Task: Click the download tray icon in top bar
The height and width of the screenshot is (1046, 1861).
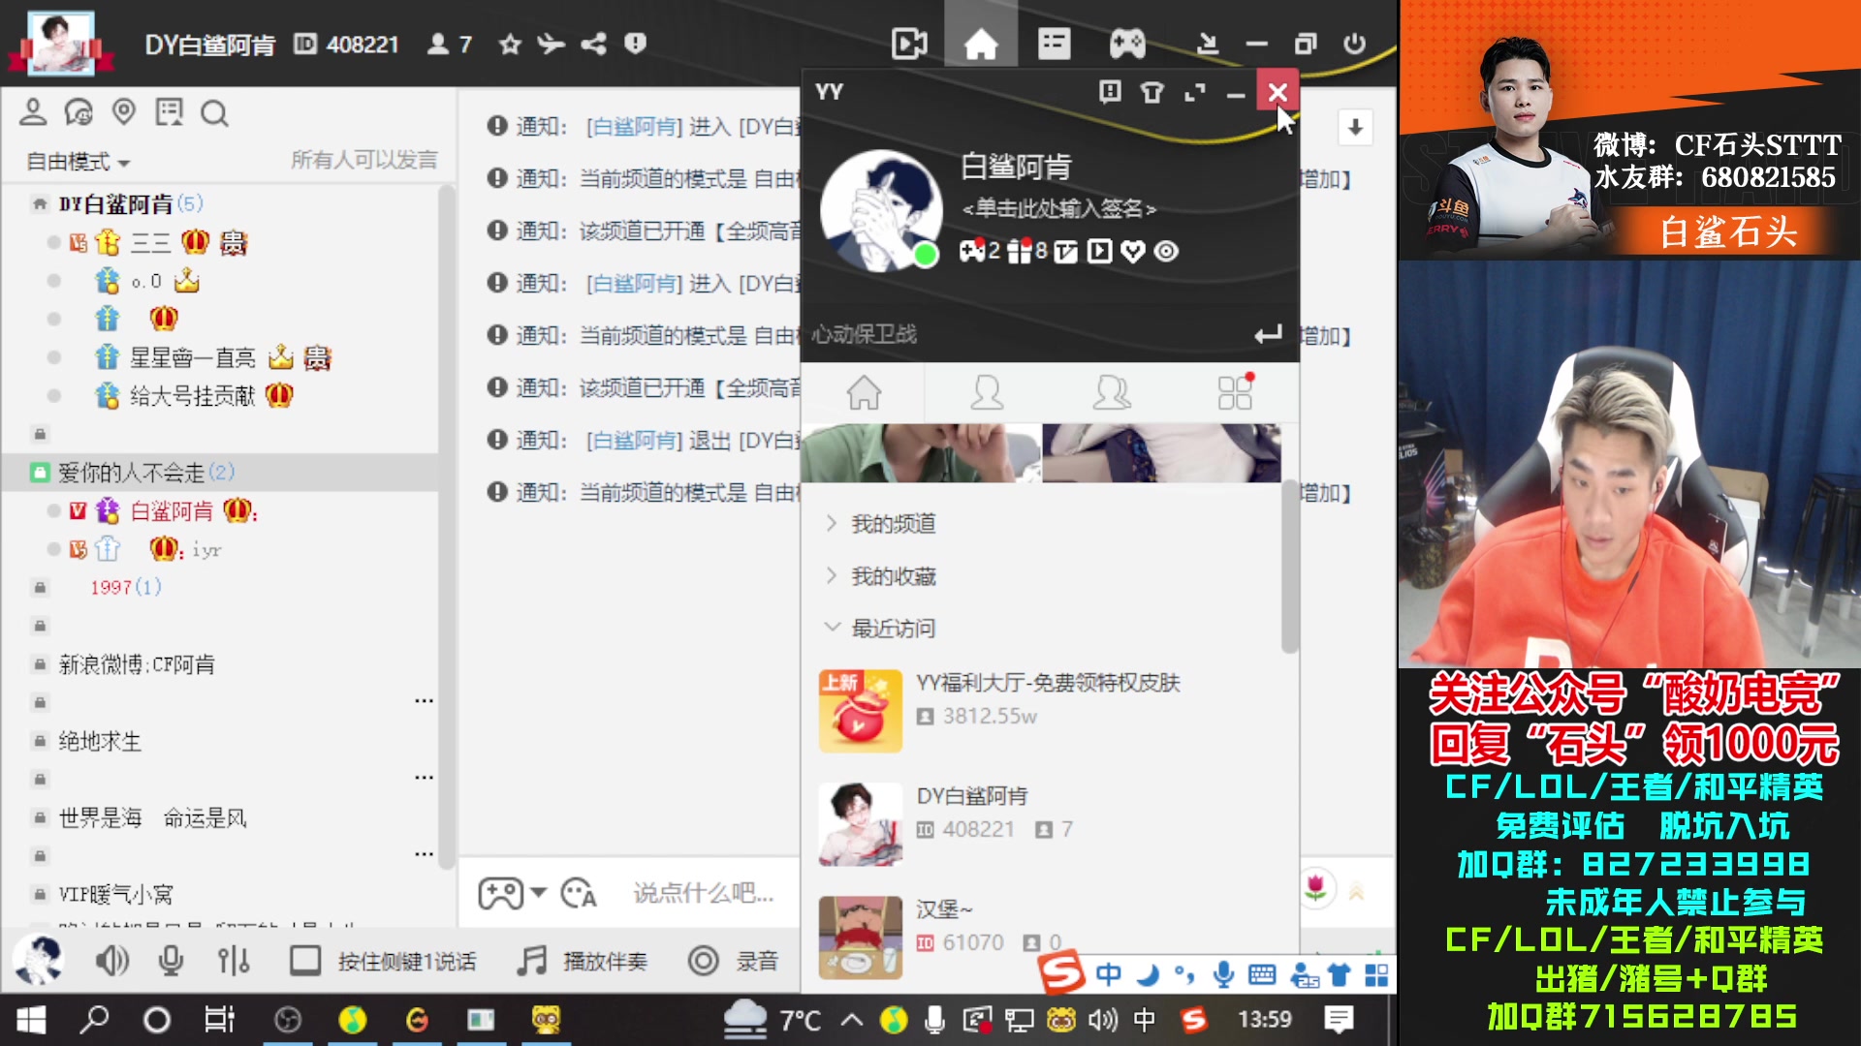Action: [1207, 44]
